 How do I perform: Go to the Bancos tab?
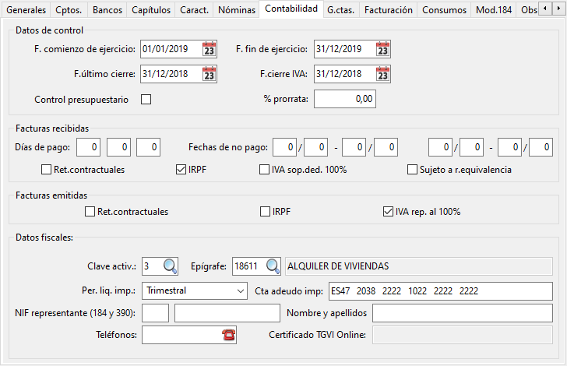click(x=107, y=10)
